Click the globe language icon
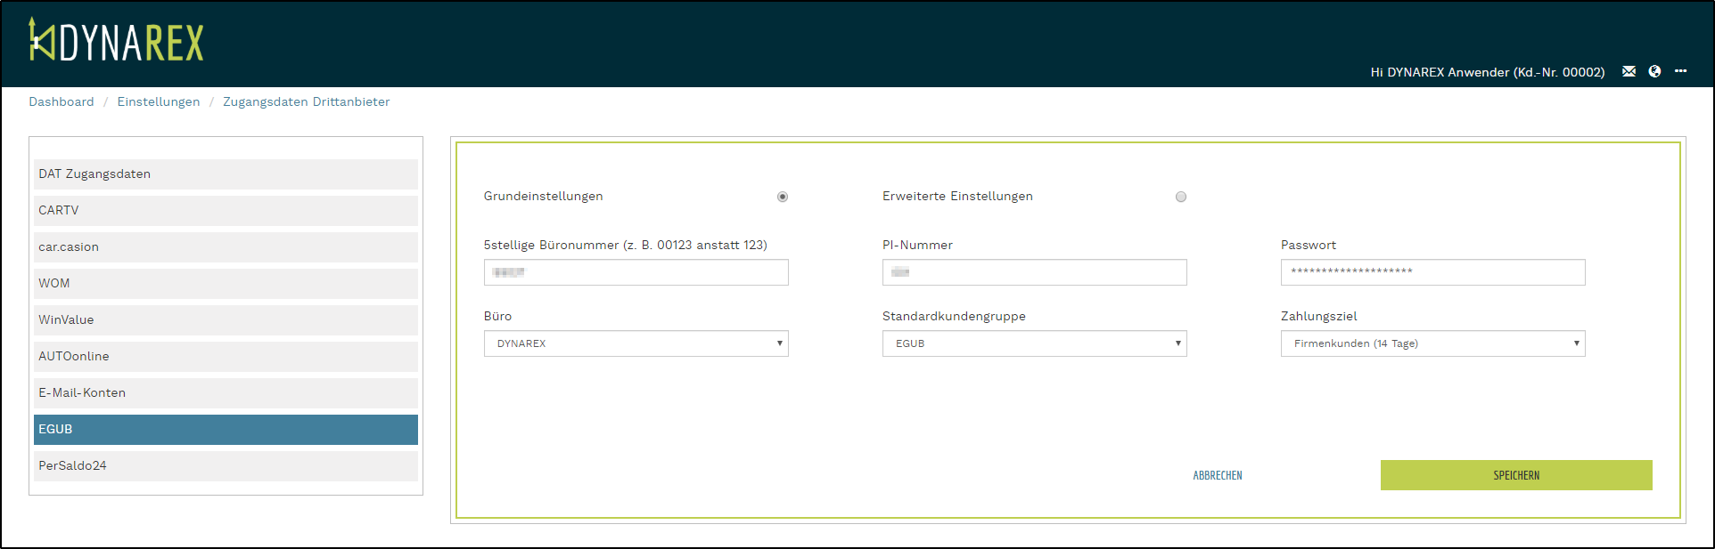 [1654, 71]
